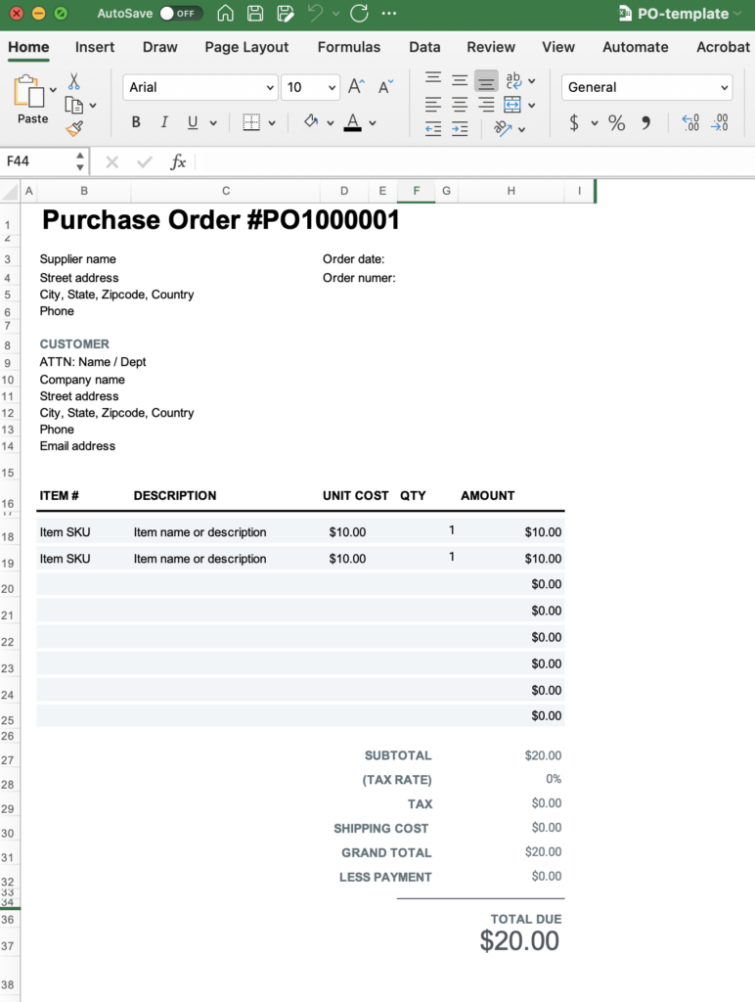Click Align Right icon

click(486, 104)
